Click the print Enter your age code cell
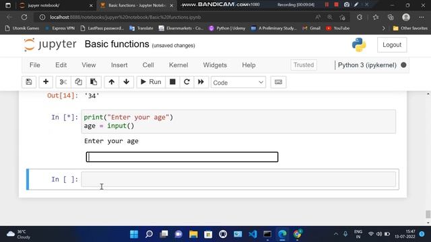The width and height of the screenshot is (431, 242). coord(238,122)
